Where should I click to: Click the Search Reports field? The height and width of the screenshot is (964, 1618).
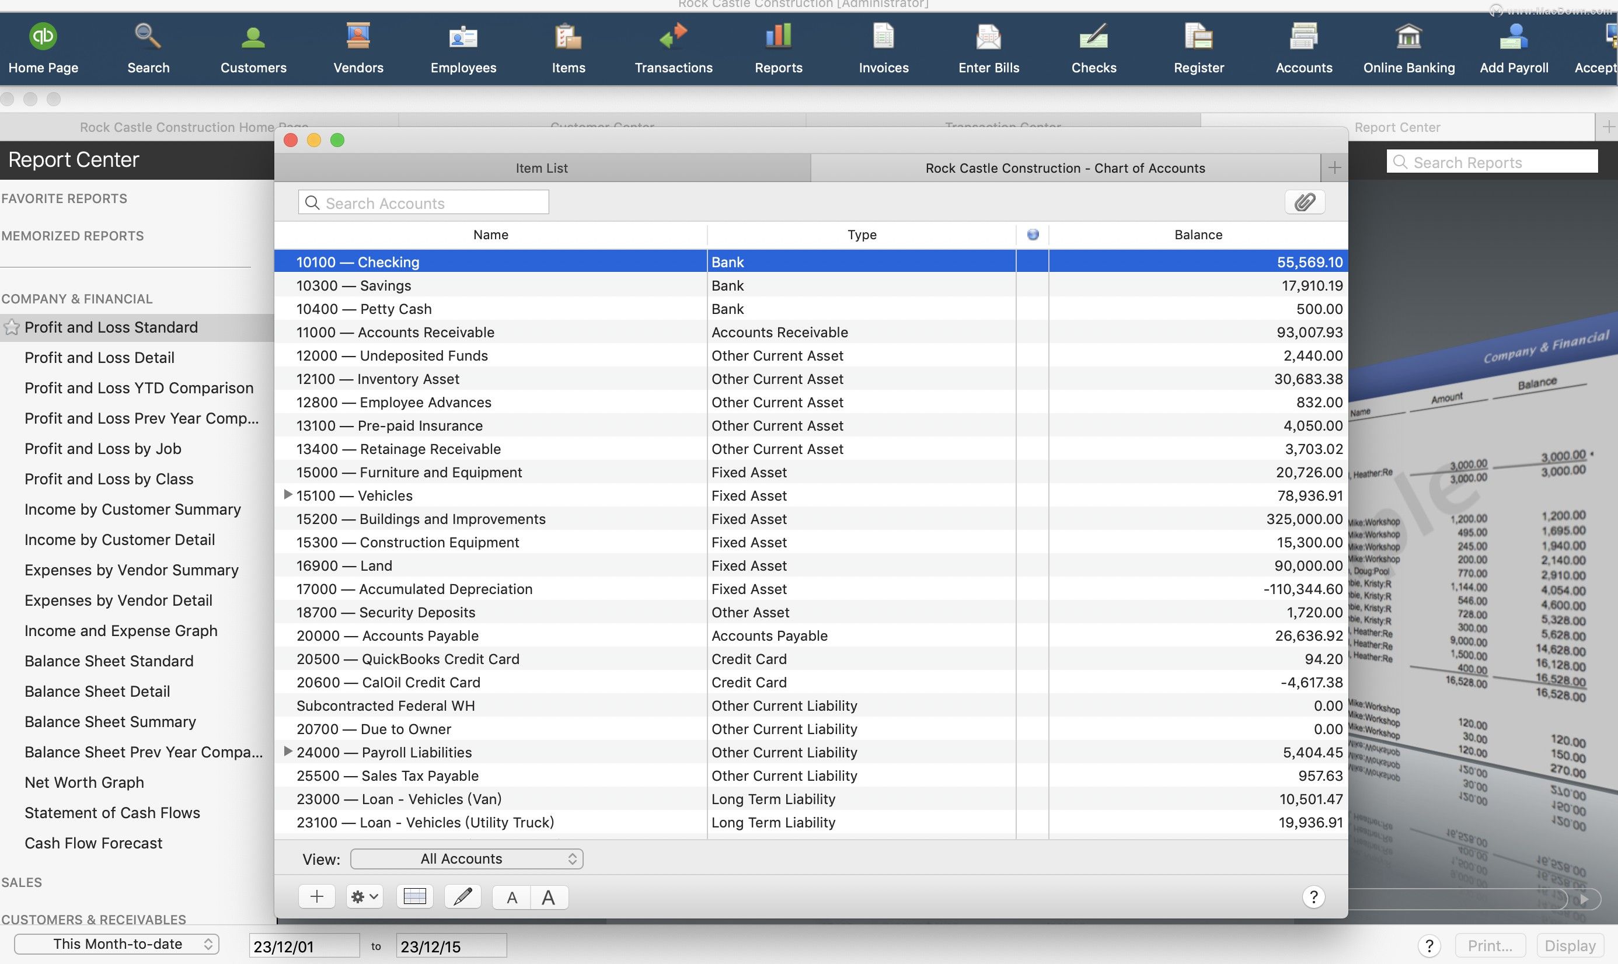pyautogui.click(x=1492, y=162)
